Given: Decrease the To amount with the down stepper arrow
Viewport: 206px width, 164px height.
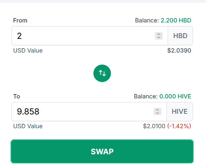Looking at the screenshot, I should click(157, 113).
